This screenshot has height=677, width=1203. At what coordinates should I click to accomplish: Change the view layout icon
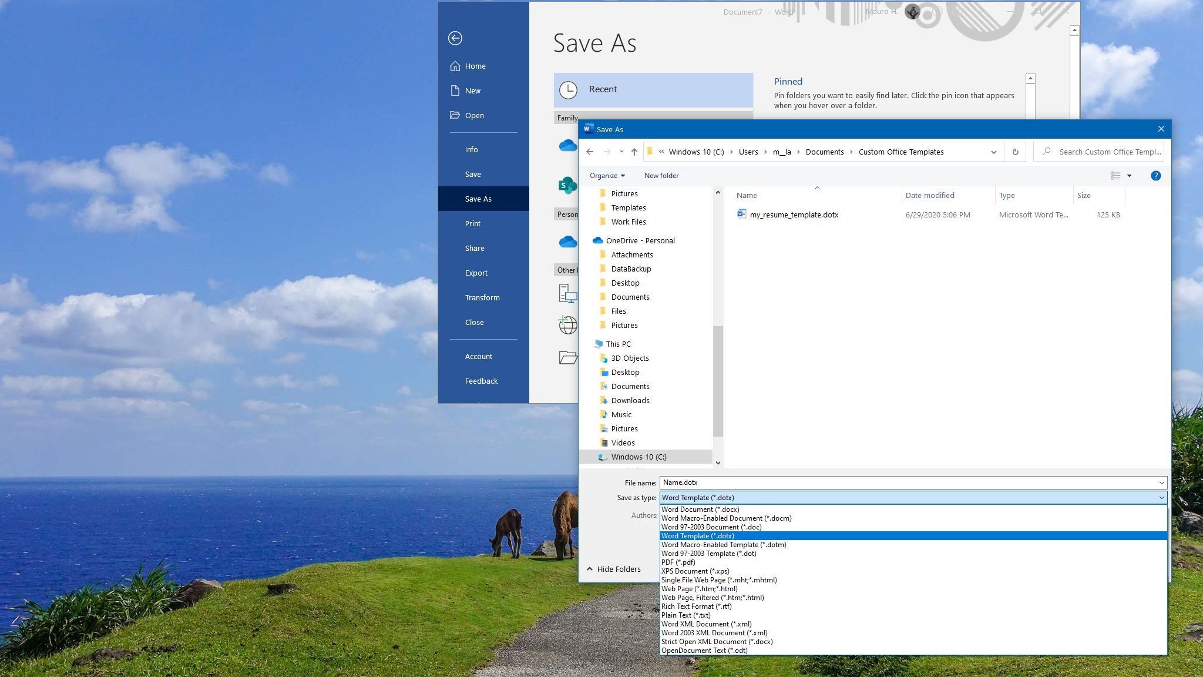pyautogui.click(x=1115, y=176)
